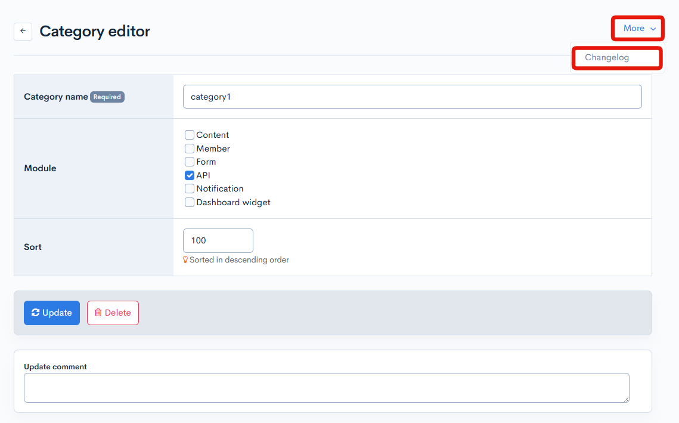Toggle the Notification module checkbox

click(190, 189)
